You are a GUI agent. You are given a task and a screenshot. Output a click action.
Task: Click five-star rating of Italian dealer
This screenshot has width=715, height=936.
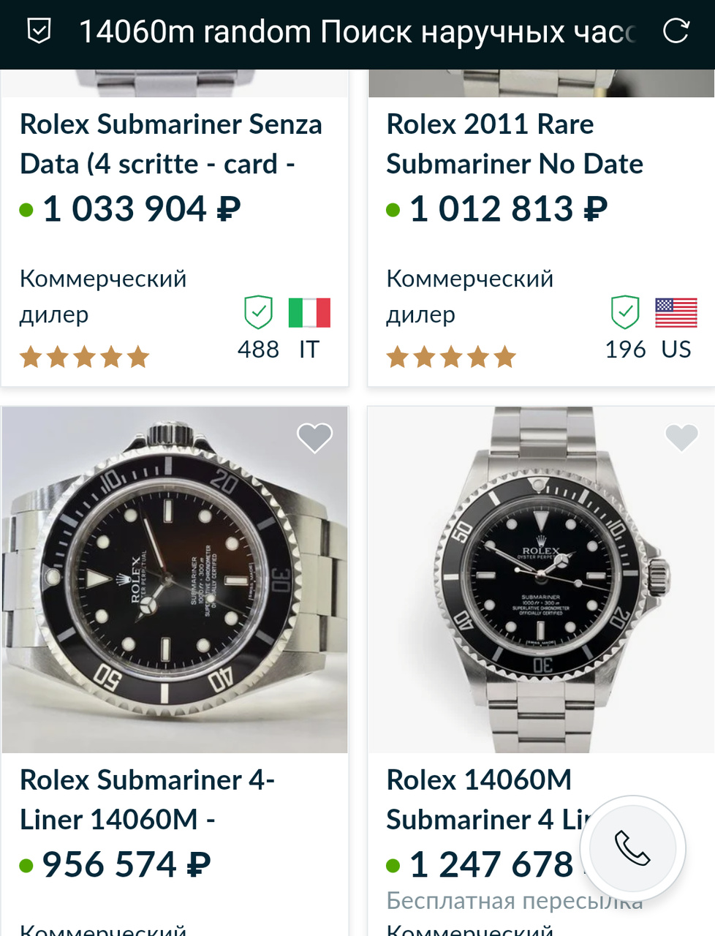[x=85, y=358]
